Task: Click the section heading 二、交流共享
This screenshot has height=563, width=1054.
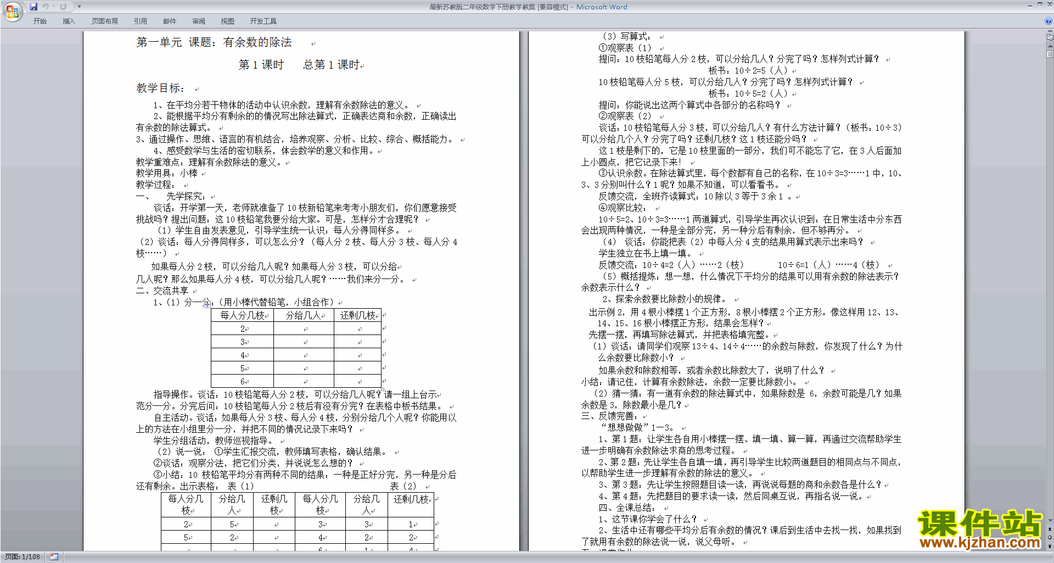Action: coord(162,291)
